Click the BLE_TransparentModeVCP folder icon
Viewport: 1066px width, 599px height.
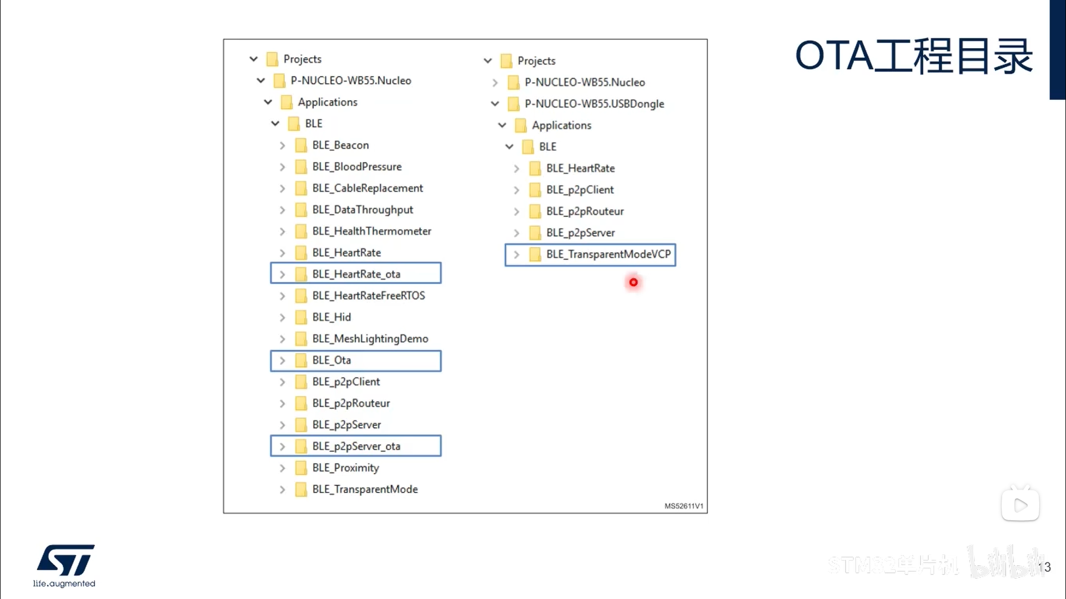(535, 255)
